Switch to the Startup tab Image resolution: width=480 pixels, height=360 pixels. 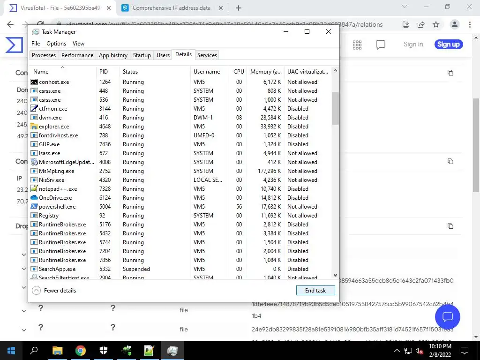coord(142,55)
